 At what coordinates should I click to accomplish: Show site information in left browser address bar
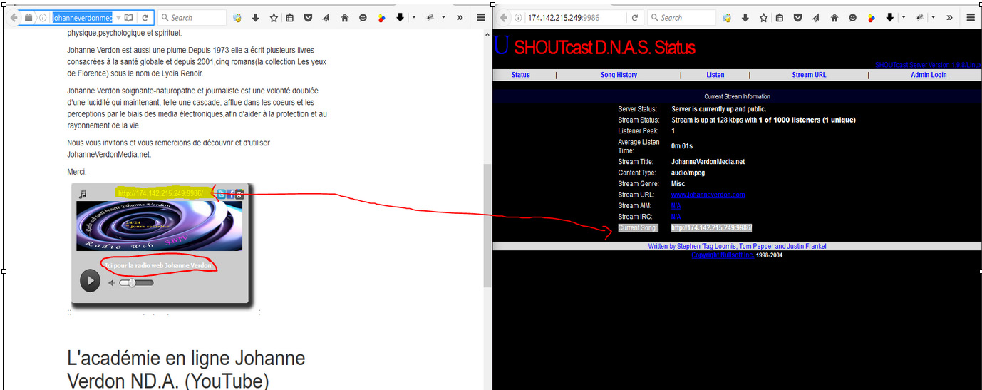click(43, 17)
